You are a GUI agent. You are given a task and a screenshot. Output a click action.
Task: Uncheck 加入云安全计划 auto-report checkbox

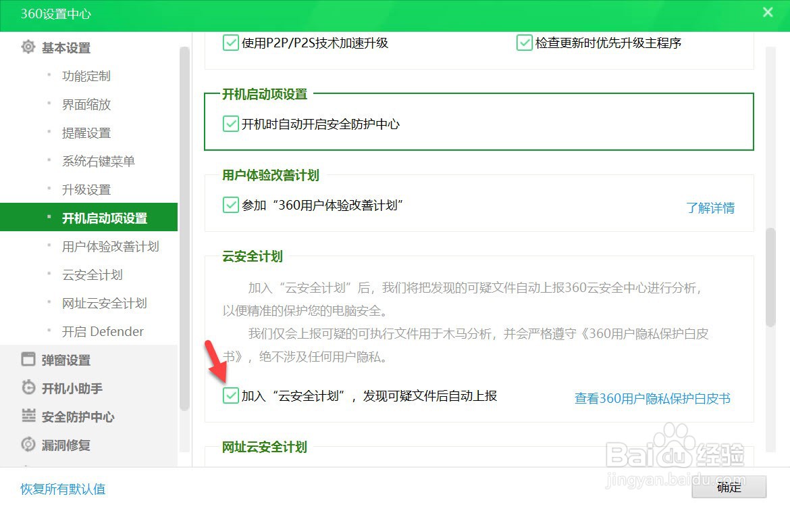(231, 395)
